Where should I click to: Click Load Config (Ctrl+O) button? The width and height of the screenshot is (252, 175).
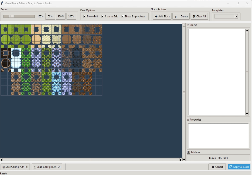point(47,167)
